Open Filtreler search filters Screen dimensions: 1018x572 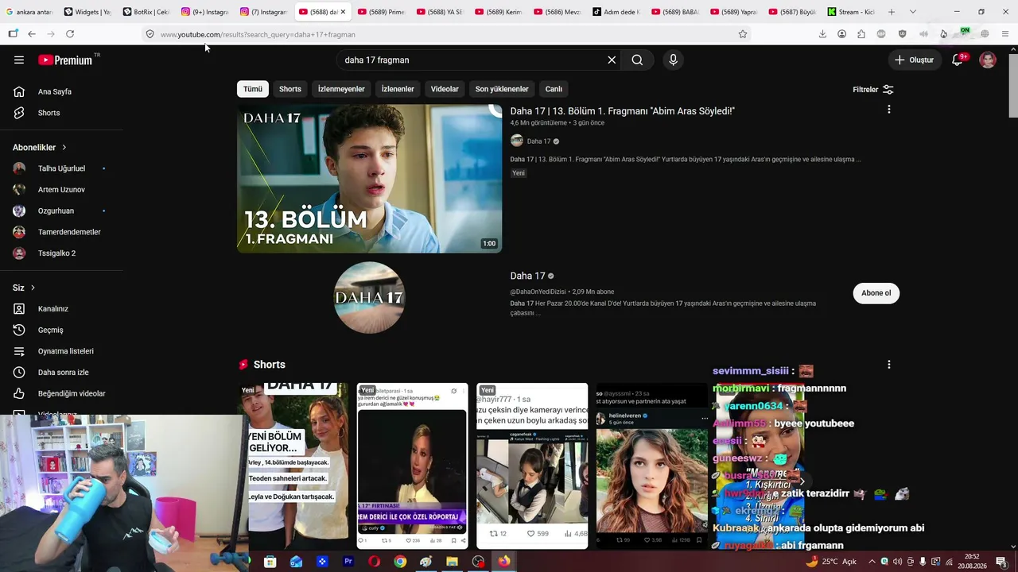(873, 90)
